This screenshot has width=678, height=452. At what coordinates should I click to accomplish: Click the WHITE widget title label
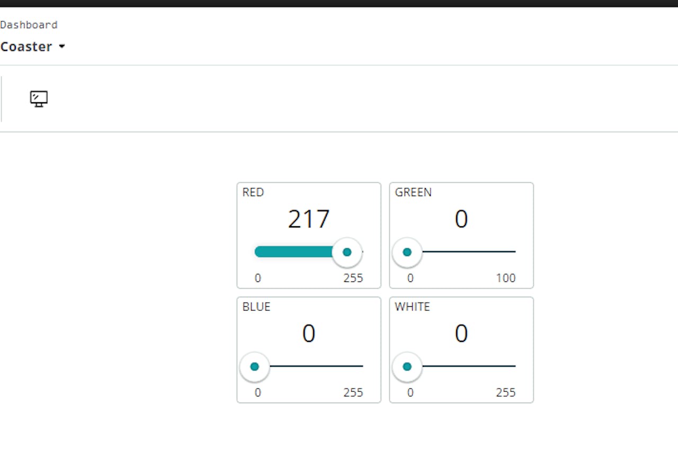tap(412, 307)
